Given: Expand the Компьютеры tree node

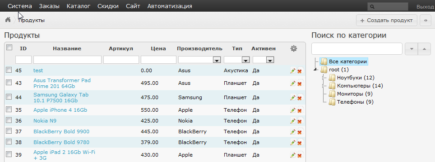Looking at the screenshot, I should pos(323,86).
